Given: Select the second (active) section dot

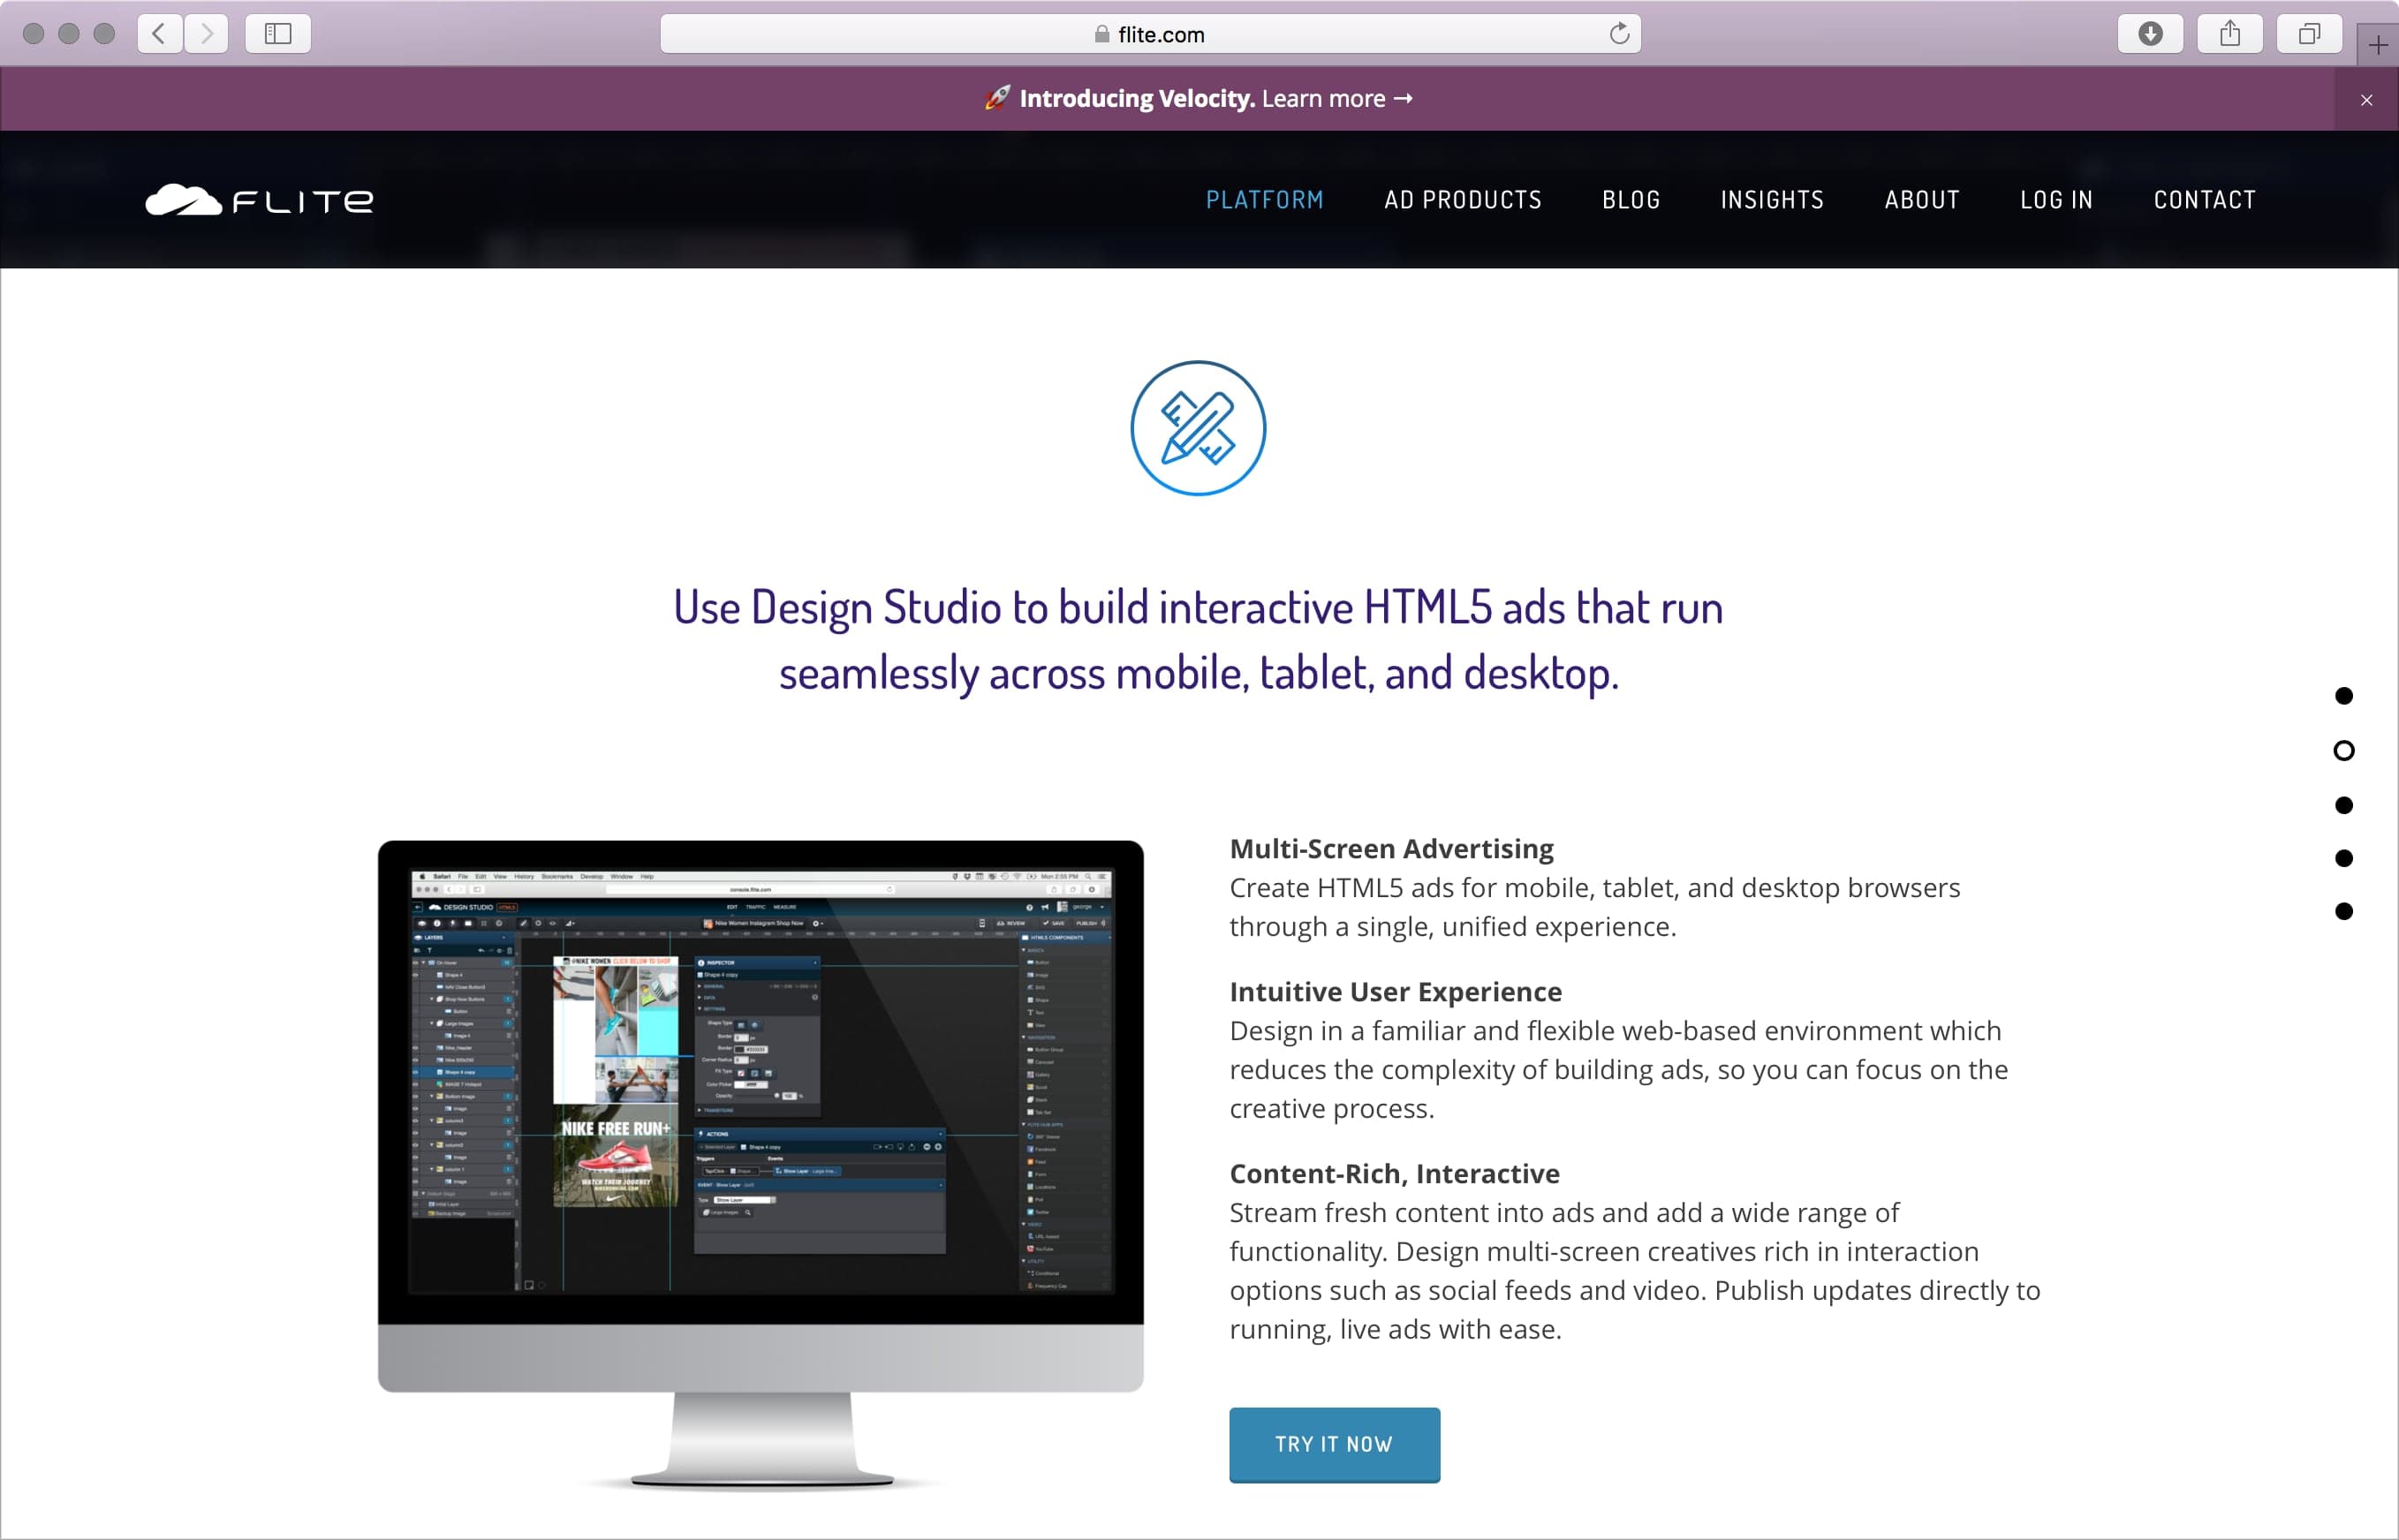Looking at the screenshot, I should [2343, 751].
